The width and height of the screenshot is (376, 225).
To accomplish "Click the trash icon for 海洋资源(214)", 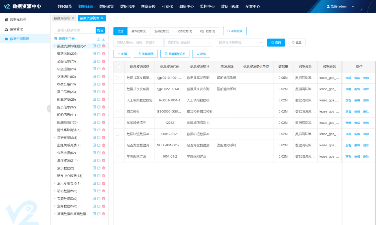I will 104,160.
